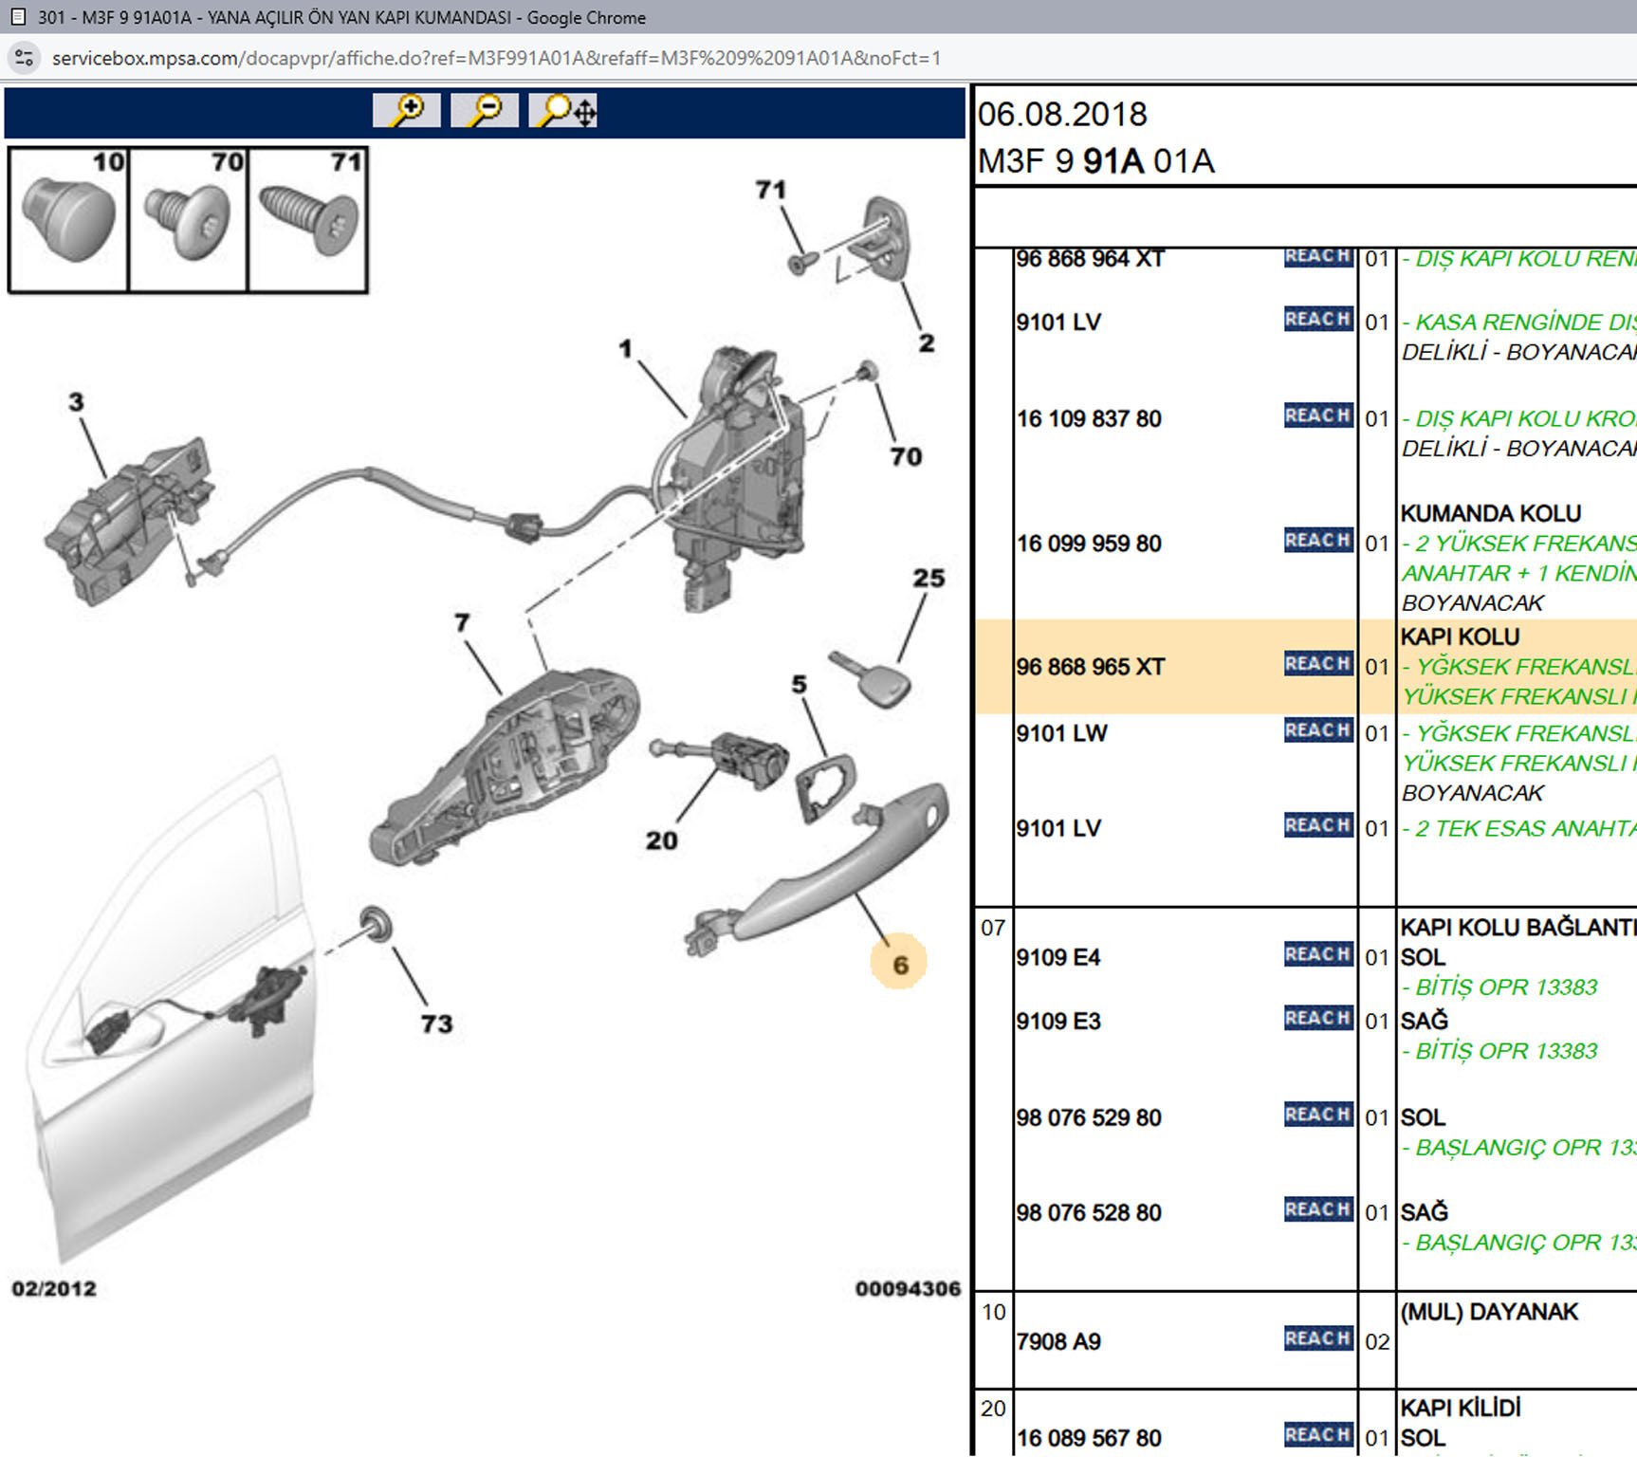This screenshot has width=1637, height=1457.
Task: Select thumbnail of screw 70
Action: [188, 219]
